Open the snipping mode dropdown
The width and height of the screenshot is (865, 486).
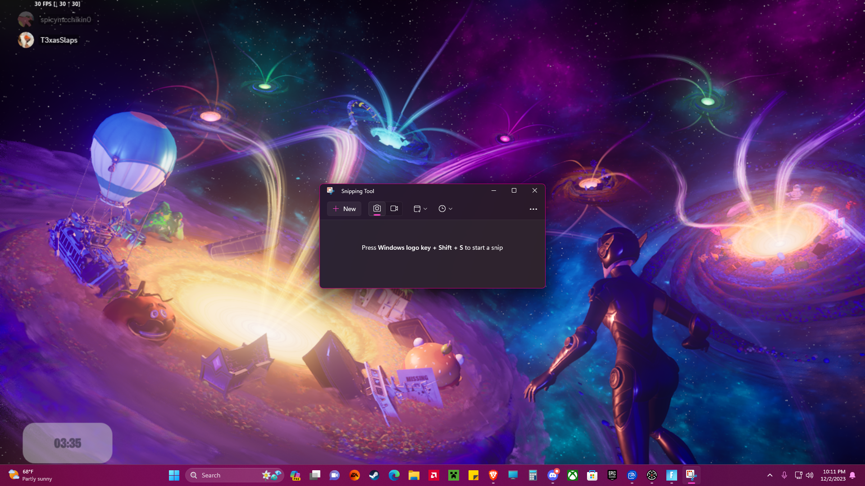click(x=420, y=209)
